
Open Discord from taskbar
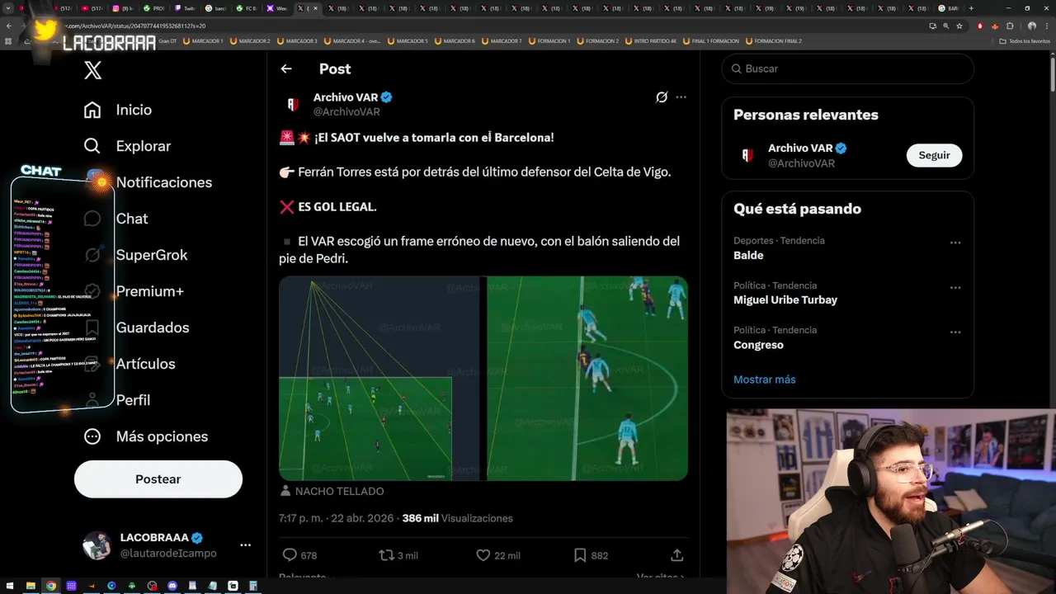172,586
